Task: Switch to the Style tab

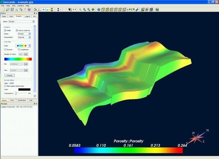Action: (11, 16)
